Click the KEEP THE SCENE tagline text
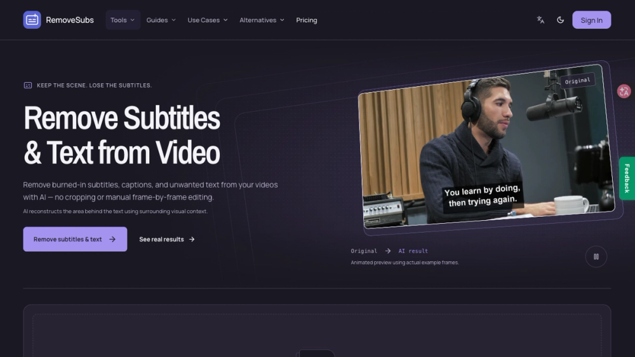The image size is (635, 357). (95, 86)
